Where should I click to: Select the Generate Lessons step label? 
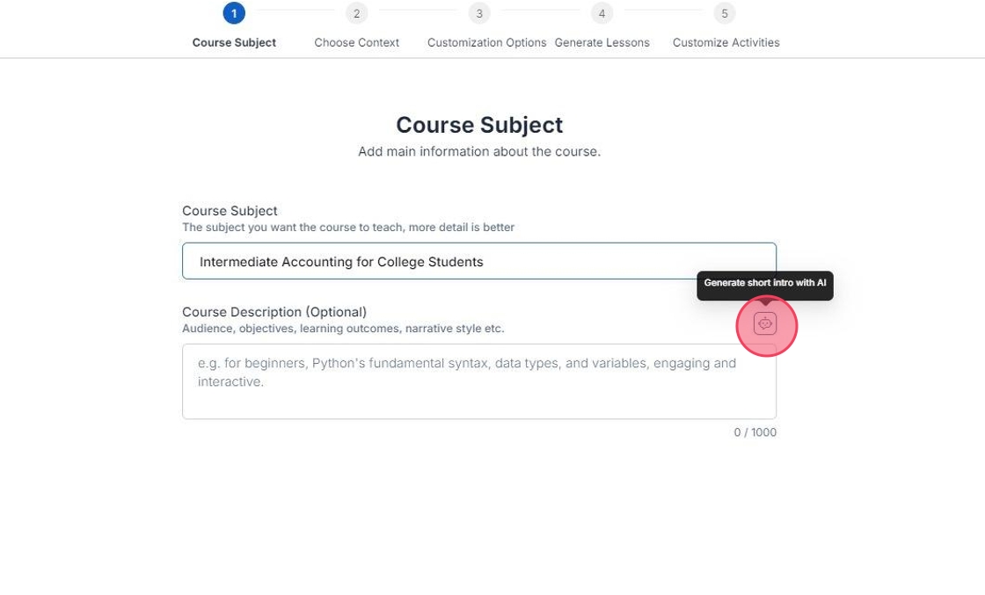tap(602, 42)
